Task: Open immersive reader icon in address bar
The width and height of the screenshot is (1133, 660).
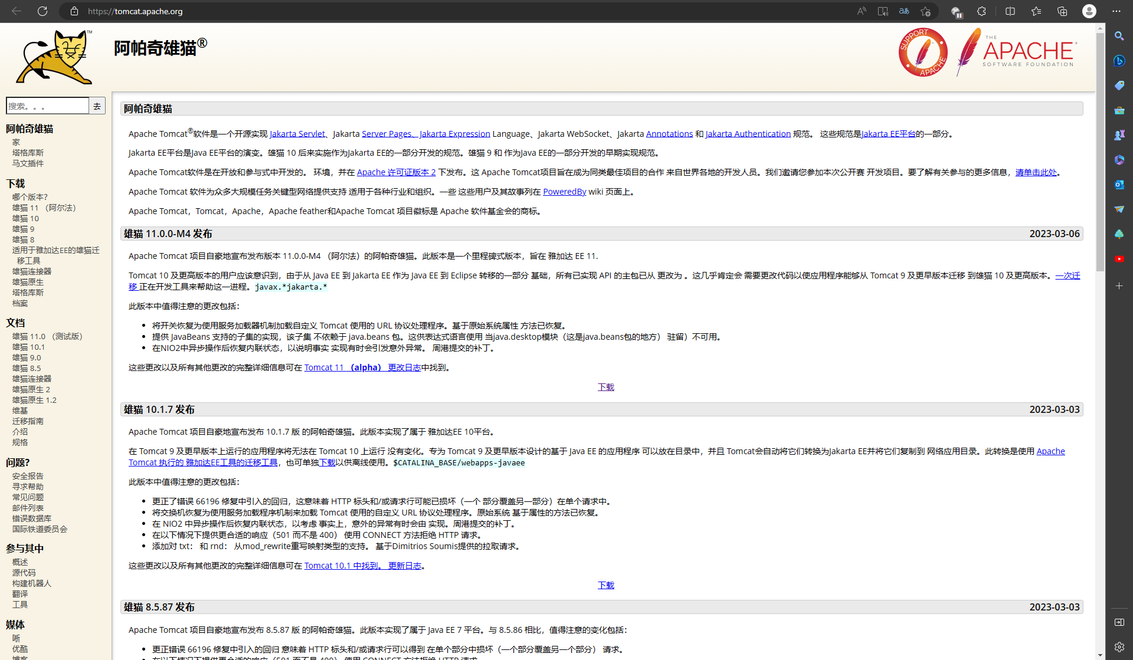Action: tap(883, 11)
